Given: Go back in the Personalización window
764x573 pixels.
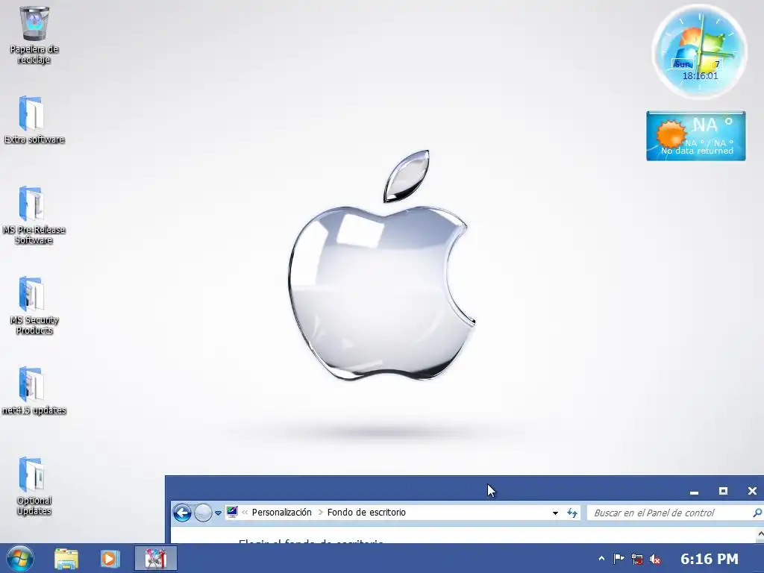Looking at the screenshot, I should click(182, 513).
